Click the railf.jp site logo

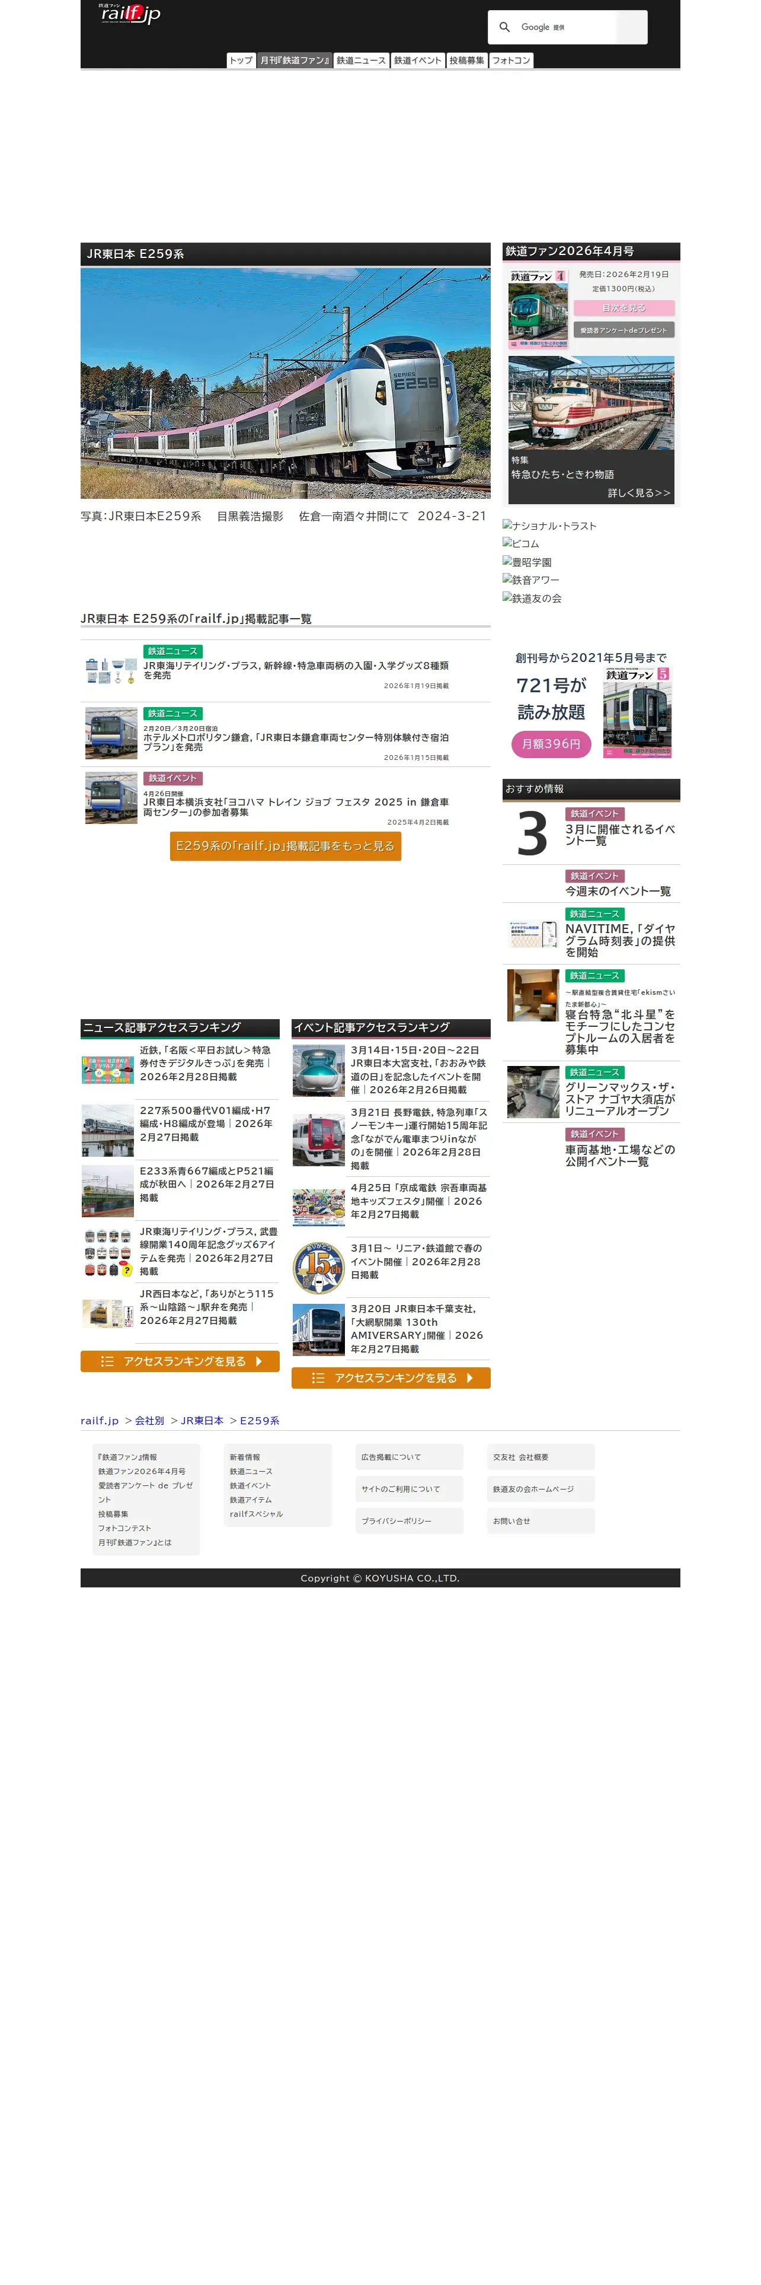[x=129, y=13]
